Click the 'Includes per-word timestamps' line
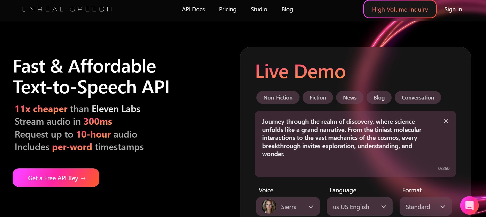Image resolution: width=486 pixels, height=217 pixels. pyautogui.click(x=79, y=147)
